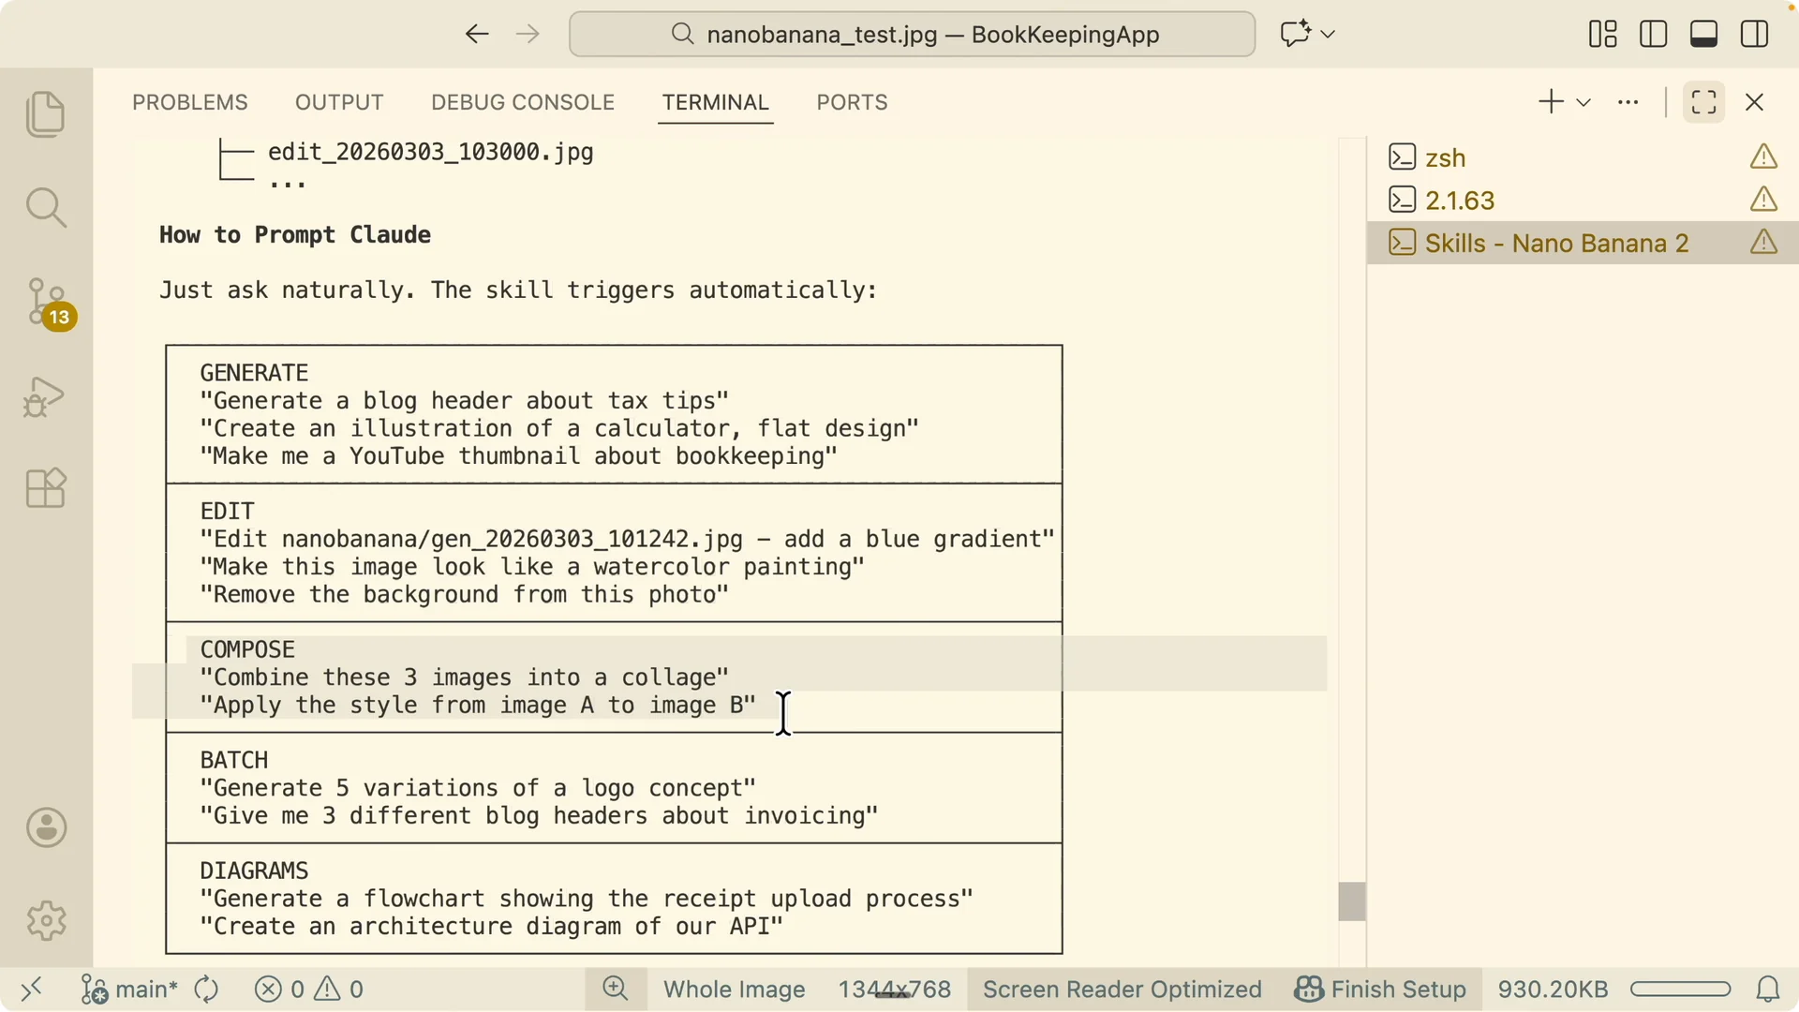Select the TERMINAL tab
This screenshot has height=1012, width=1799.
(716, 102)
